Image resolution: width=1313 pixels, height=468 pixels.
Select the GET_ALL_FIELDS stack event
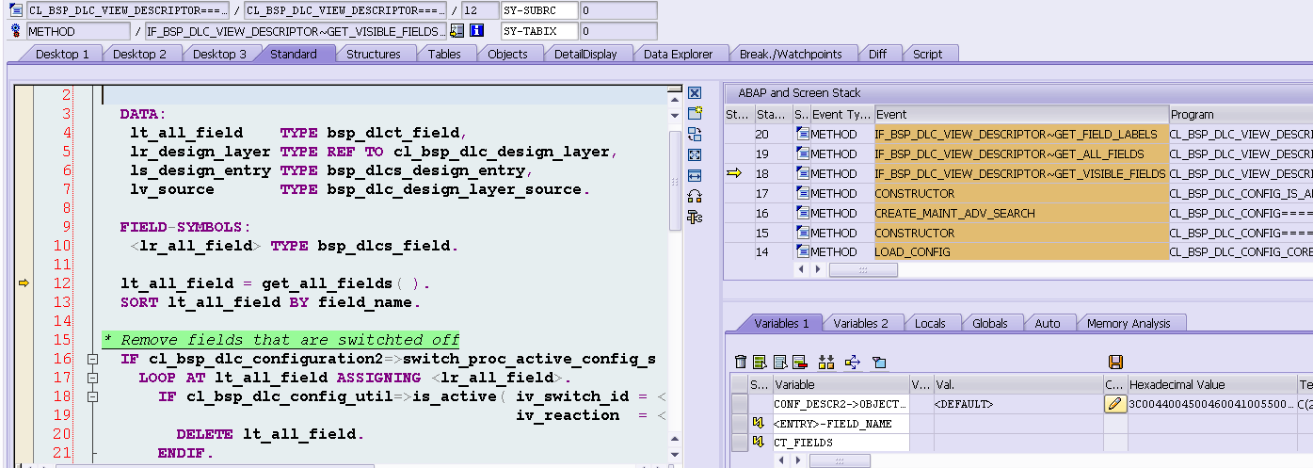click(x=1020, y=153)
